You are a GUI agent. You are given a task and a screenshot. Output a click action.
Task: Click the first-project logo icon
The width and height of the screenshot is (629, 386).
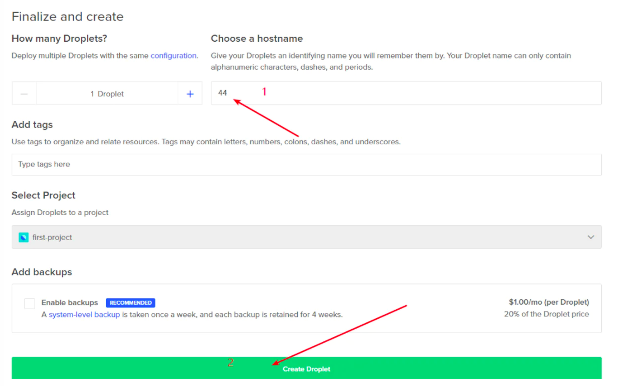pos(23,237)
